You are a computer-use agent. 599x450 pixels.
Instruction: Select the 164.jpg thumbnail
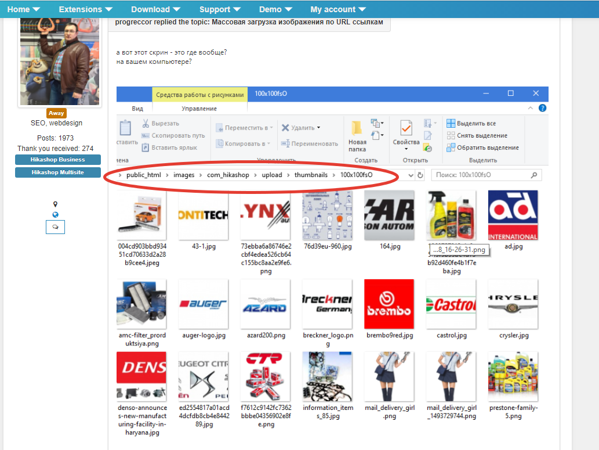pyautogui.click(x=389, y=215)
